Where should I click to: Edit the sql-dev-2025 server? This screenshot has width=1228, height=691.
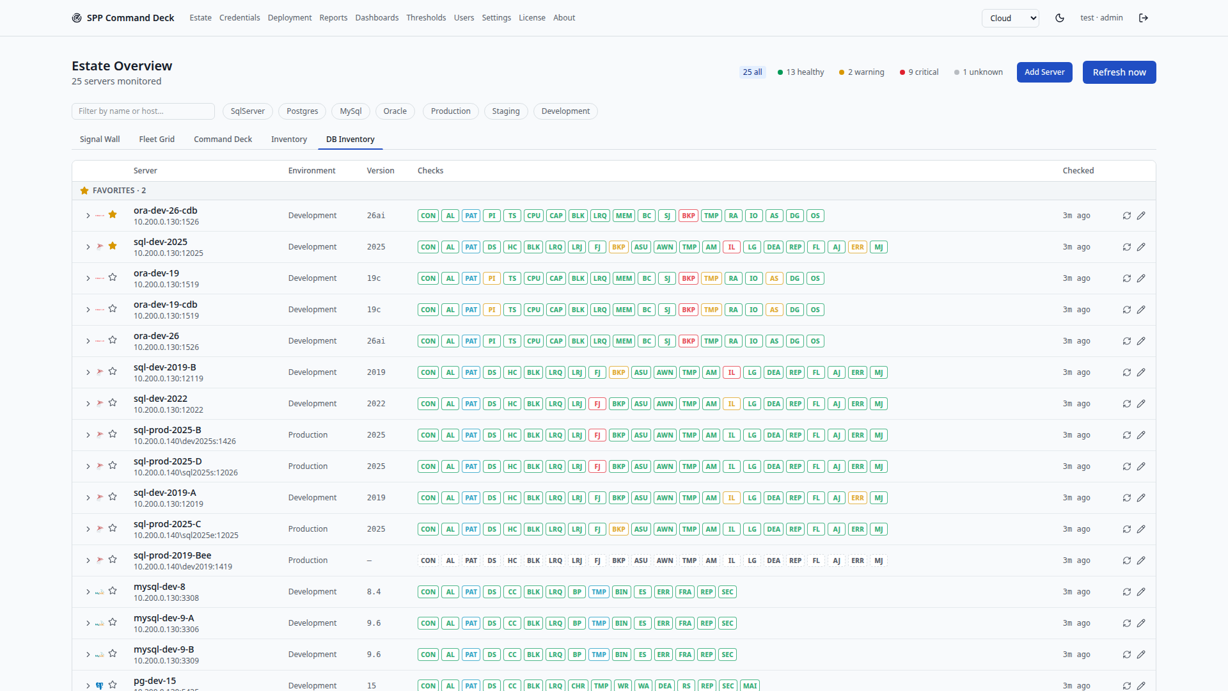point(1141,247)
